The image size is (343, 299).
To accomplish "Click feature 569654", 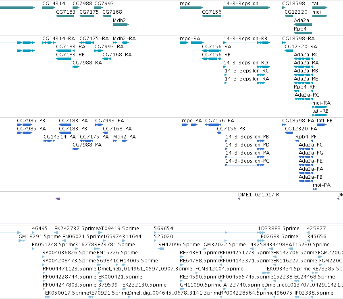I will (163, 229).
